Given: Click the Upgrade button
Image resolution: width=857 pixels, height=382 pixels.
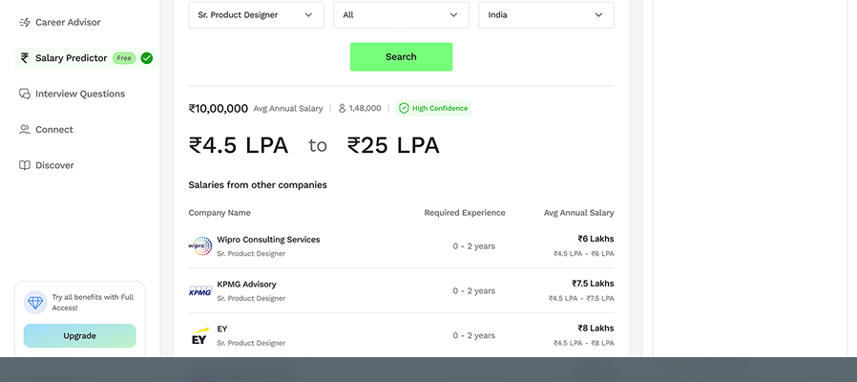Looking at the screenshot, I should click(80, 336).
